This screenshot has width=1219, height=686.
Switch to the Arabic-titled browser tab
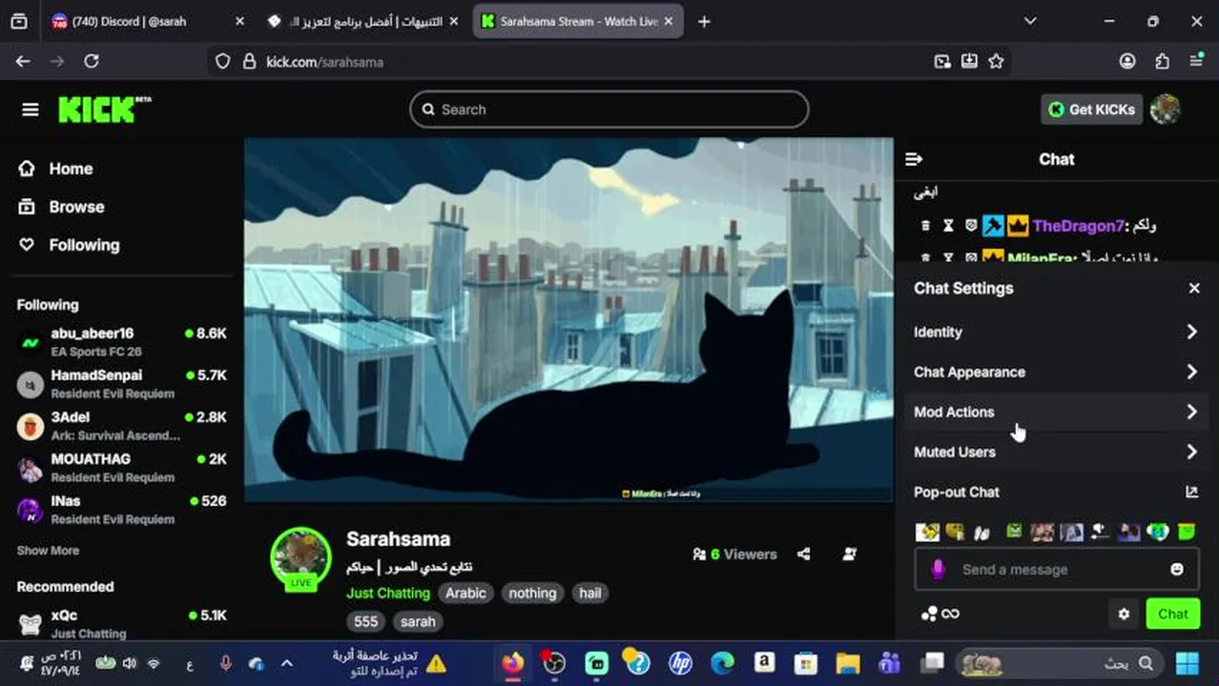(x=362, y=21)
